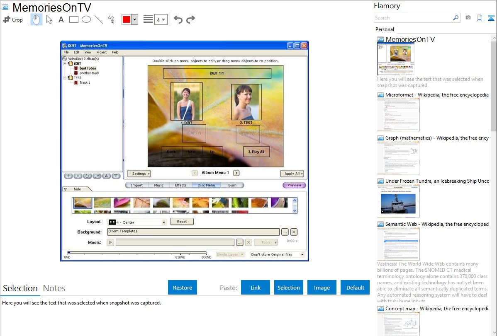Open the red color dropdown arrow
This screenshot has width=497, height=336.
(x=134, y=19)
